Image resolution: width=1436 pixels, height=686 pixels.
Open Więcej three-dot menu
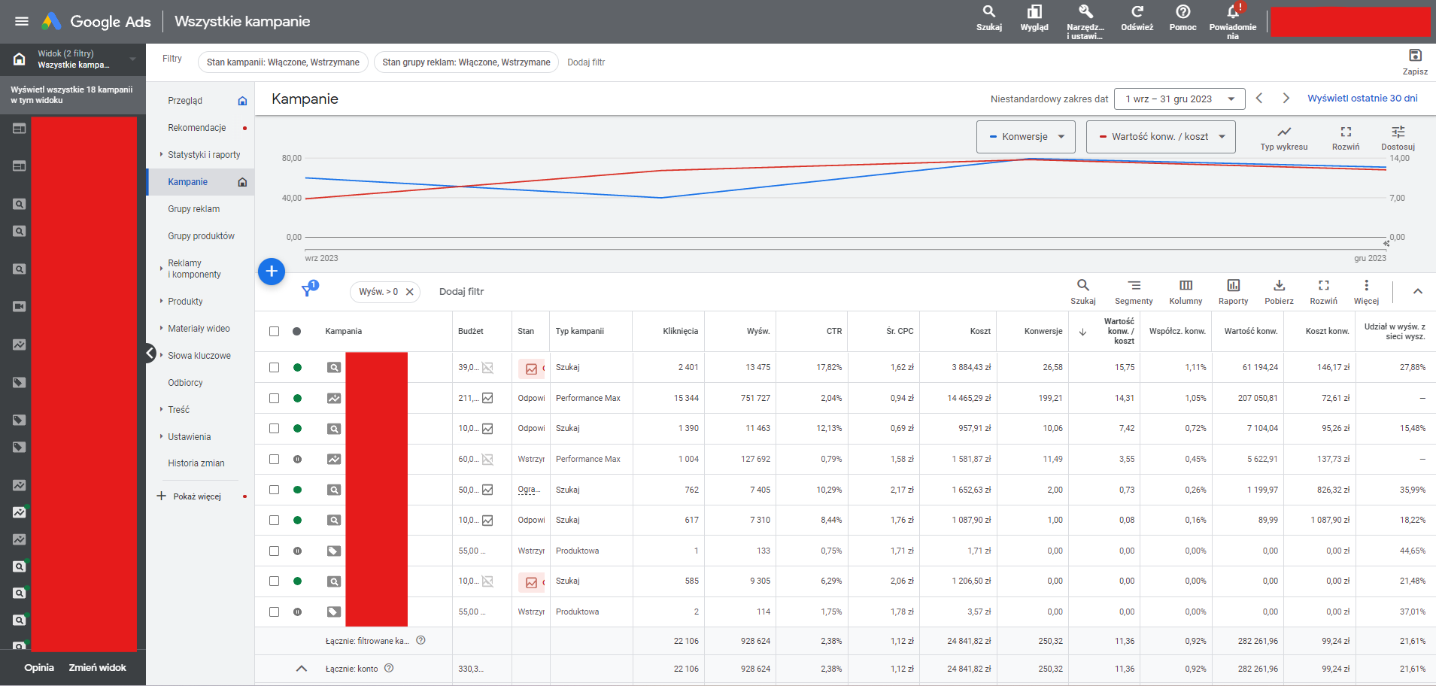click(x=1366, y=292)
